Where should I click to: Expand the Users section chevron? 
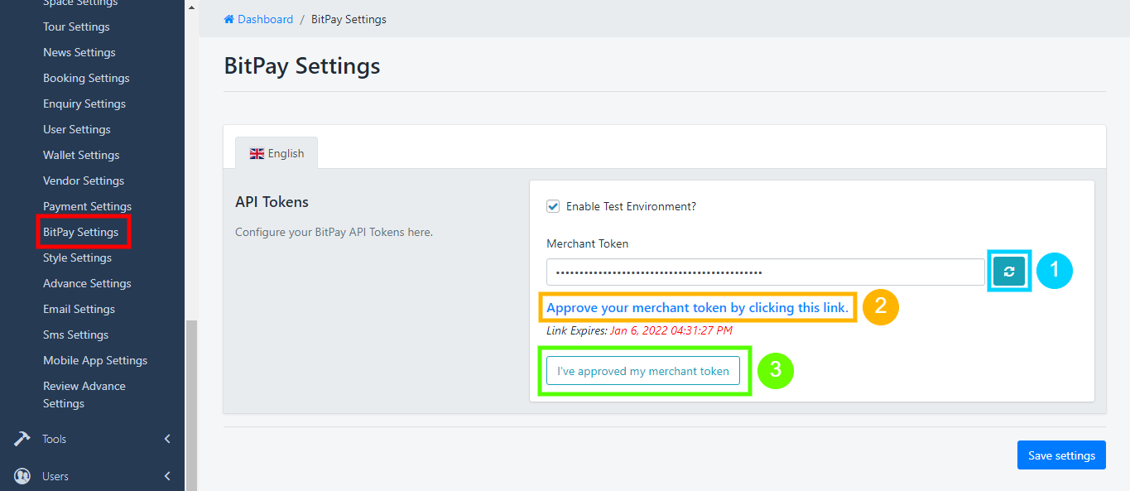(166, 476)
